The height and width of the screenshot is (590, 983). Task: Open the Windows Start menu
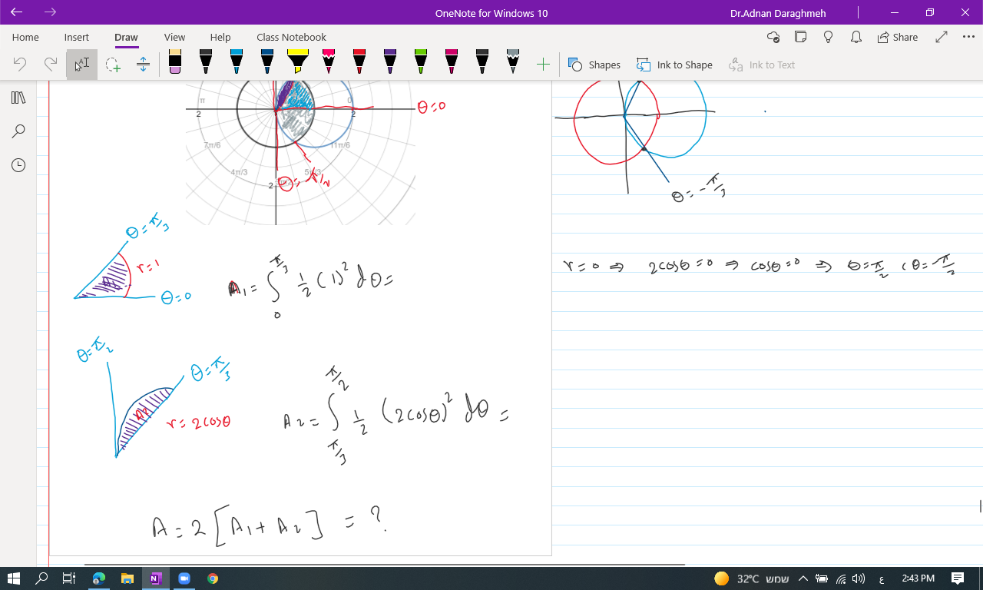pyautogui.click(x=13, y=578)
